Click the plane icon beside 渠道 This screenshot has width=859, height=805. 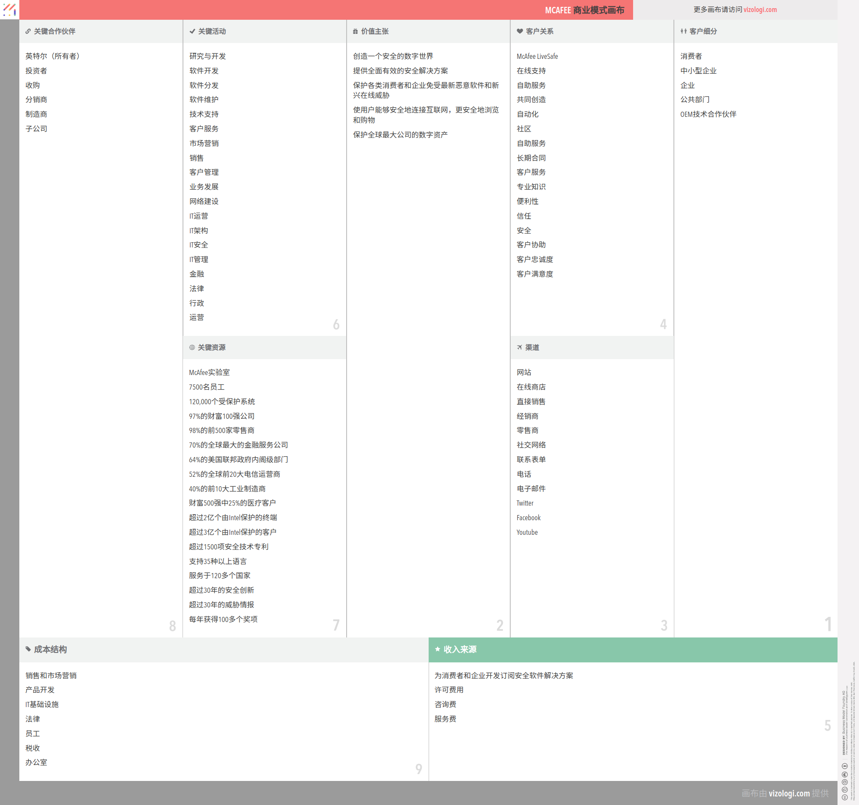(x=519, y=348)
